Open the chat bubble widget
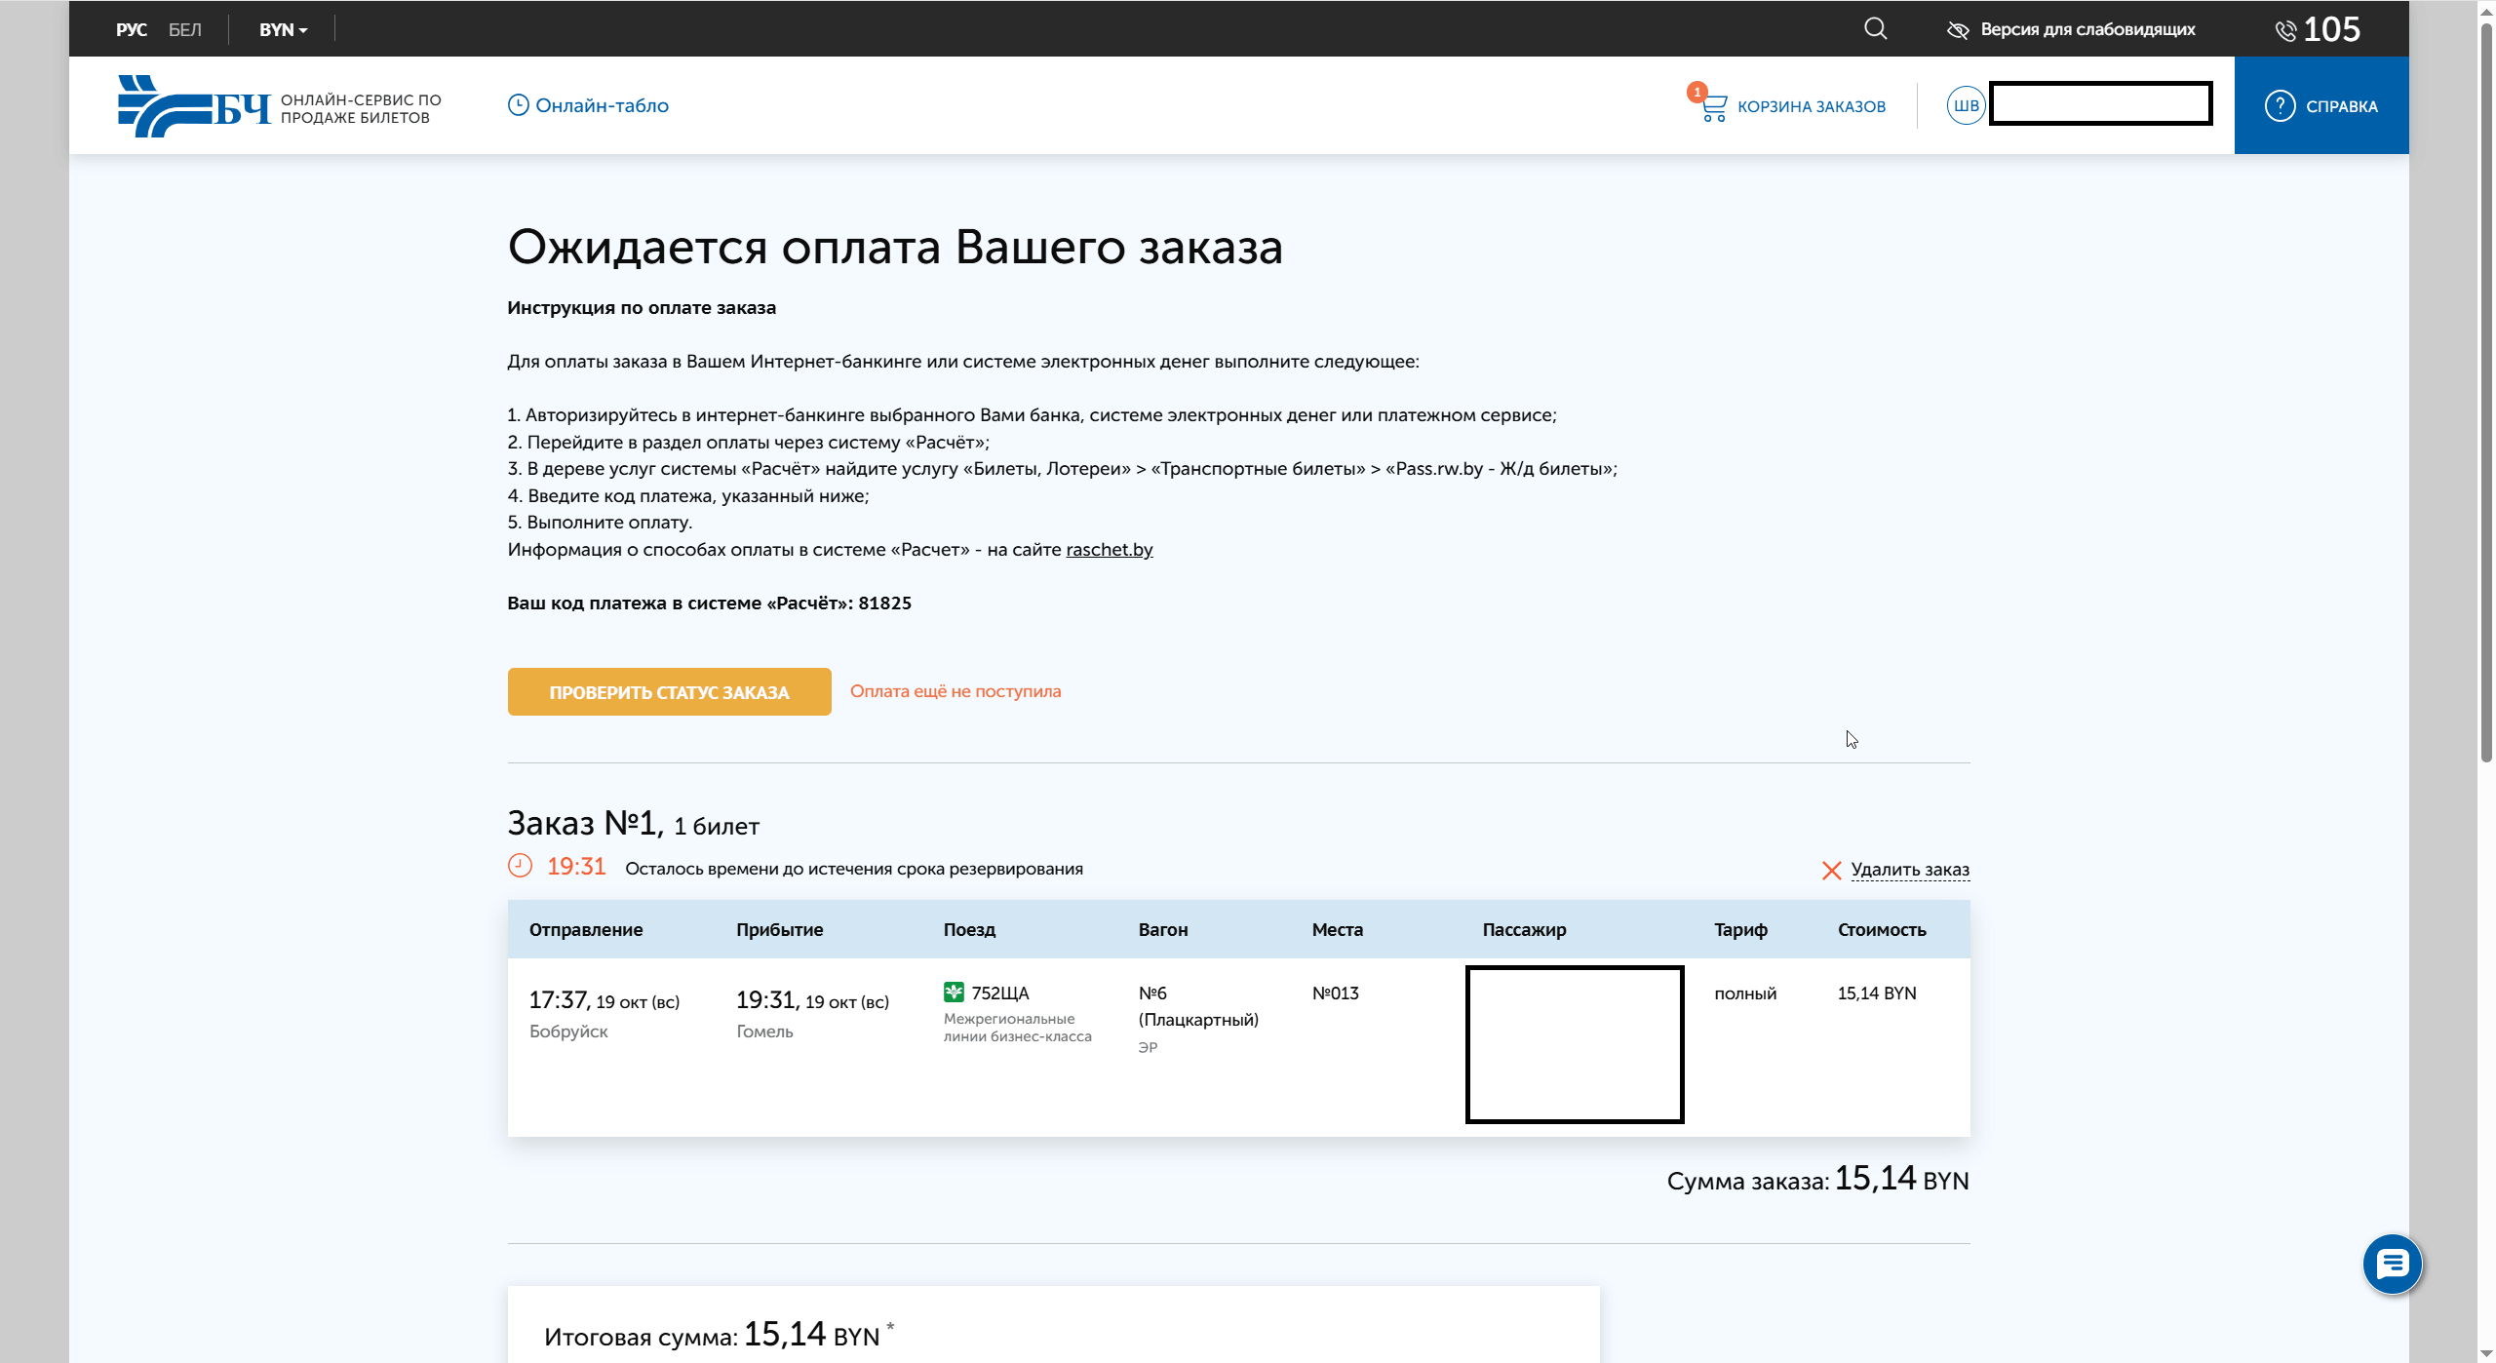This screenshot has width=2496, height=1363. 2392,1265
